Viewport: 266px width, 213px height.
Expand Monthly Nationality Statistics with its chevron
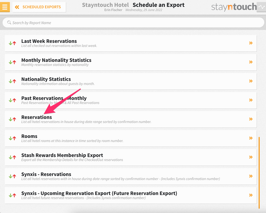pos(251,62)
